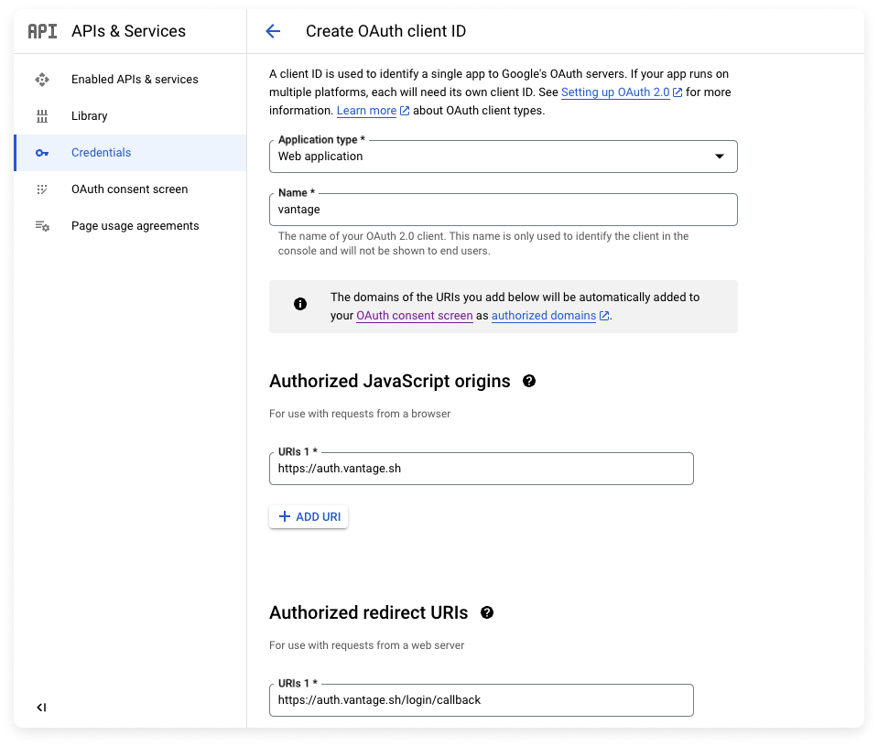878x746 pixels.
Task: Click the info icon in notice box
Action: tap(300, 304)
